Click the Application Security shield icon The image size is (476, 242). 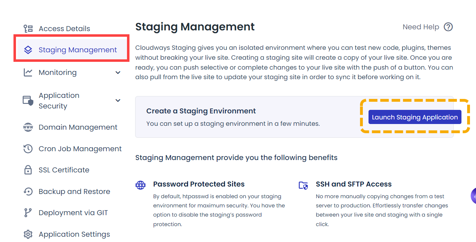28,101
